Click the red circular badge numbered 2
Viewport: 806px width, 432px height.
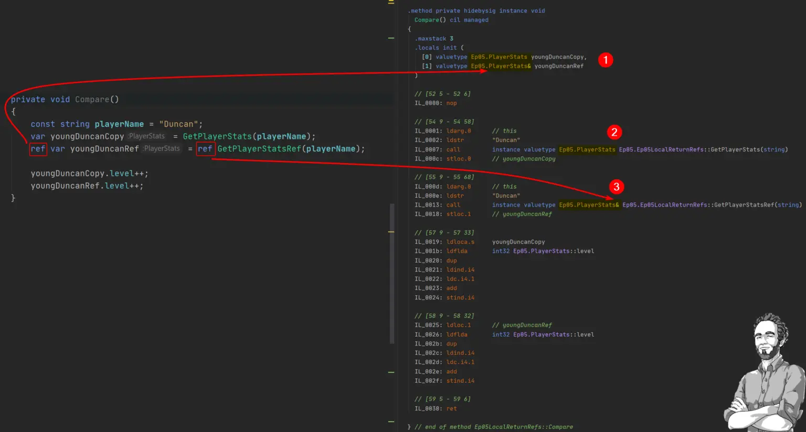[x=614, y=133]
